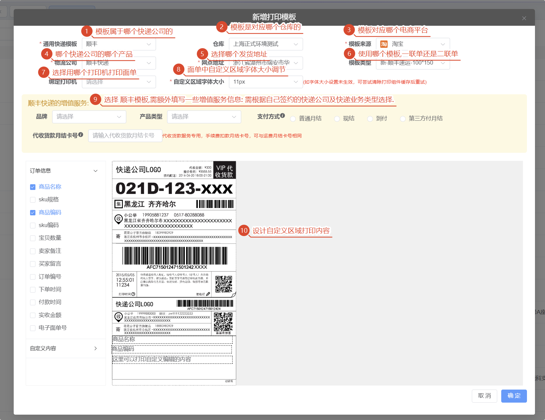The height and width of the screenshot is (420, 545).
Task: Close the 新增打印模板 dialog
Action: (x=524, y=18)
